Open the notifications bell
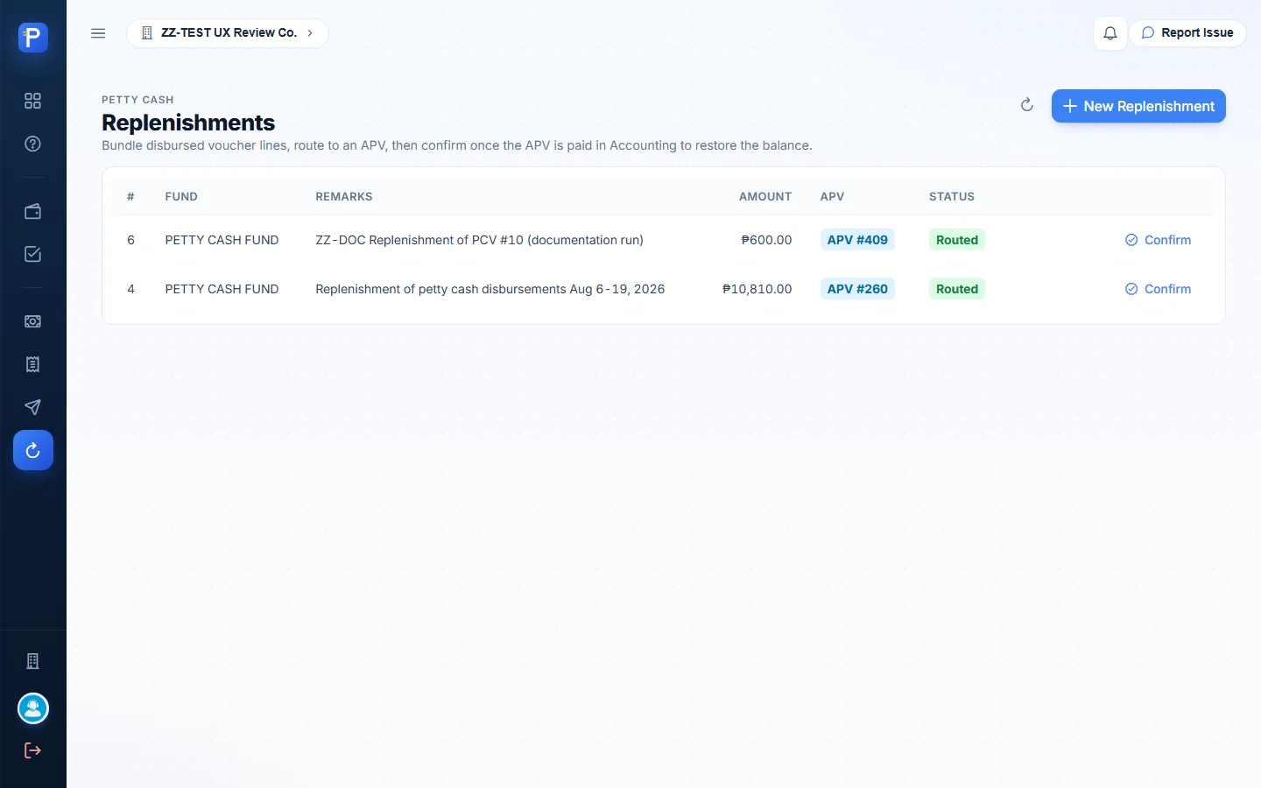 1110,33
